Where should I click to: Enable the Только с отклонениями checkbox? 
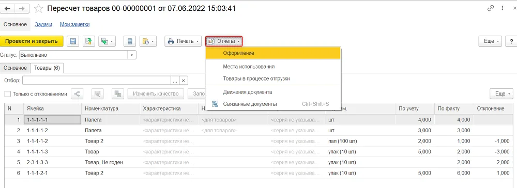[8, 94]
